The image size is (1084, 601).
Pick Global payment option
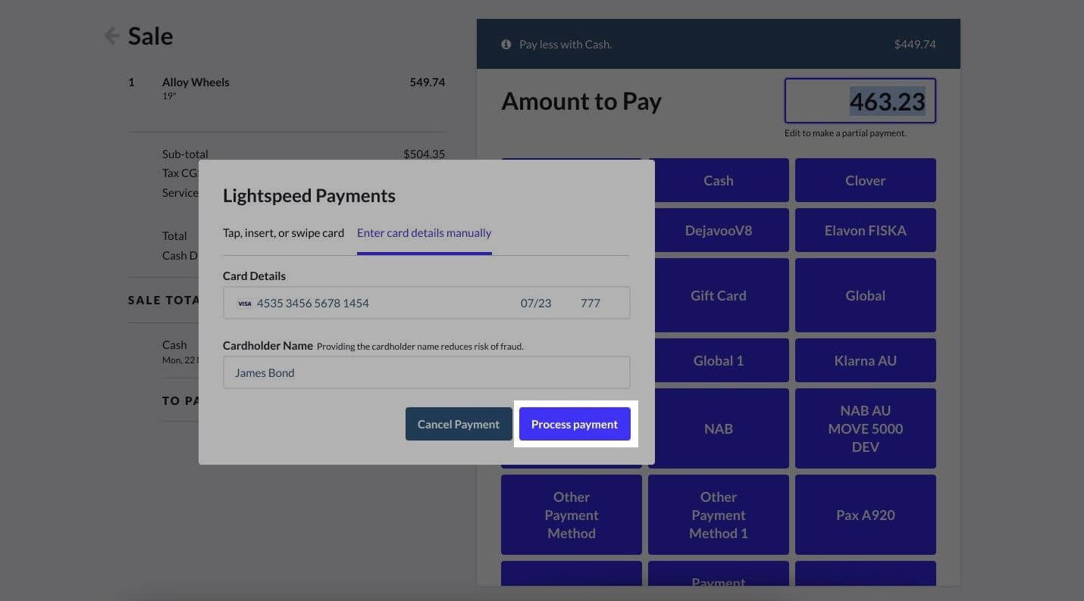pos(866,295)
